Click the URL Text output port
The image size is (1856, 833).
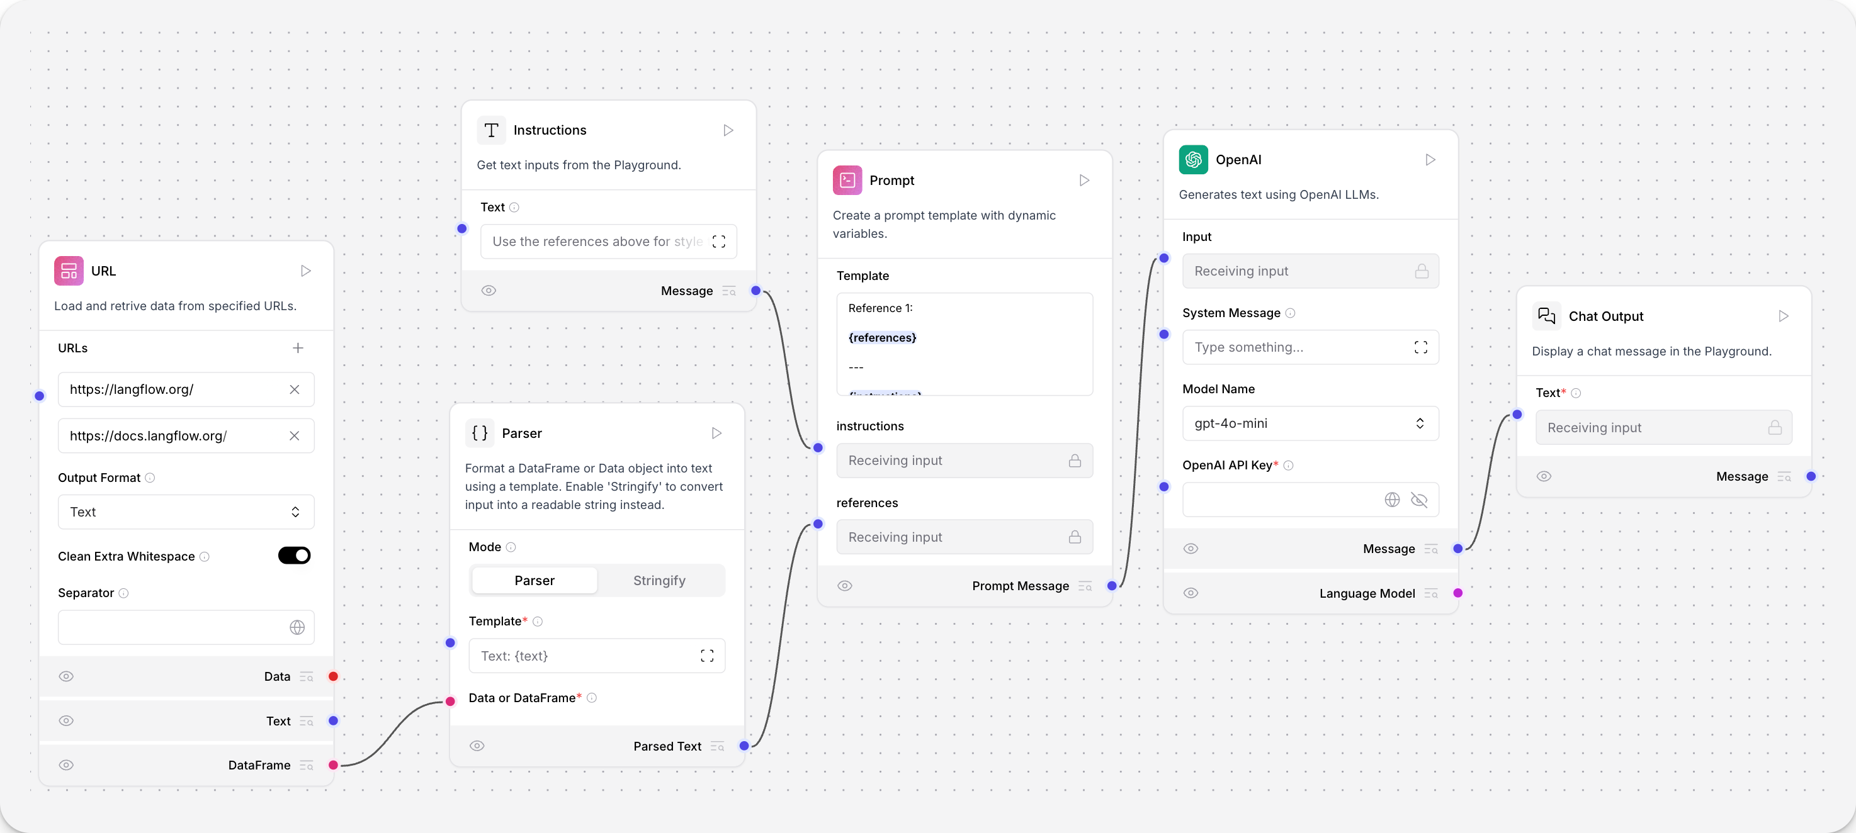point(333,722)
